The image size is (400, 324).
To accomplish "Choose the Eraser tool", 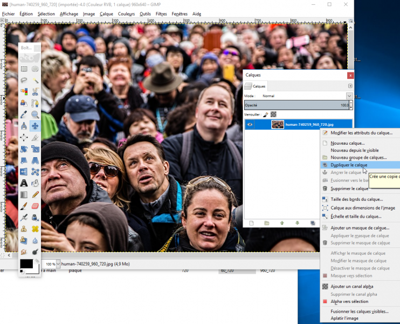I will tap(35, 206).
